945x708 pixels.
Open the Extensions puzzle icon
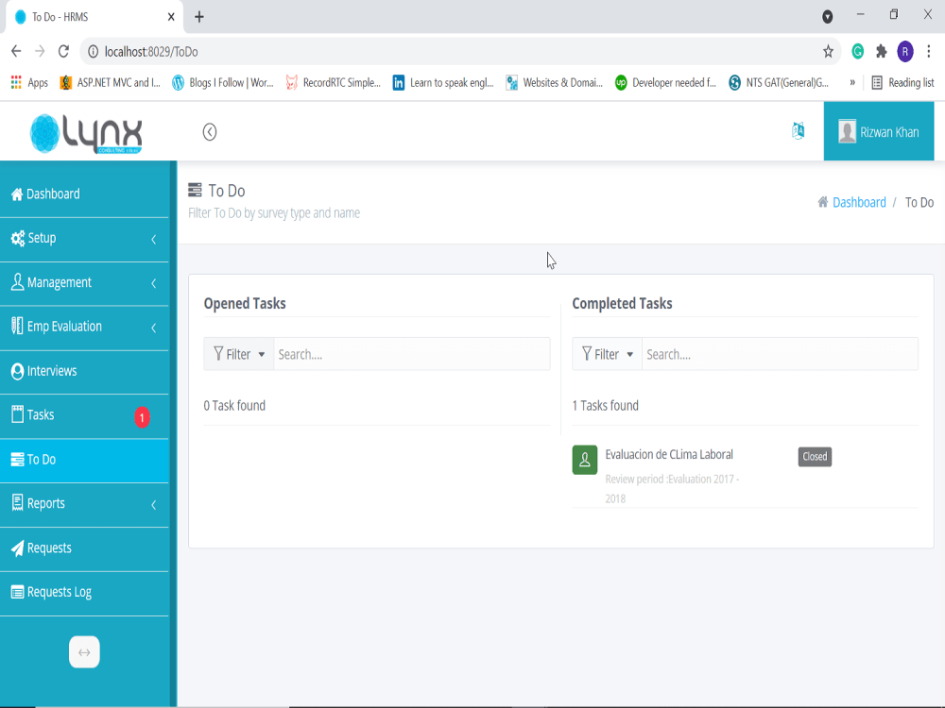(x=881, y=52)
